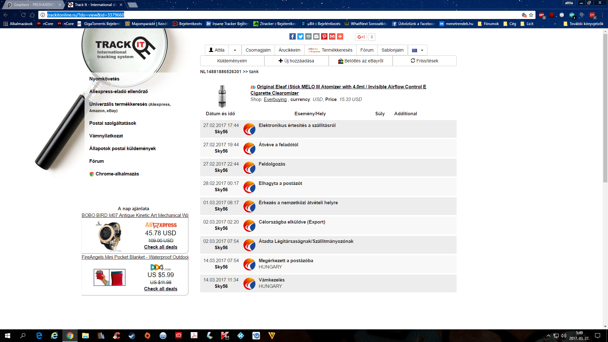Expand the Attila user dropdown arrow
This screenshot has width=608, height=342.
click(x=235, y=50)
